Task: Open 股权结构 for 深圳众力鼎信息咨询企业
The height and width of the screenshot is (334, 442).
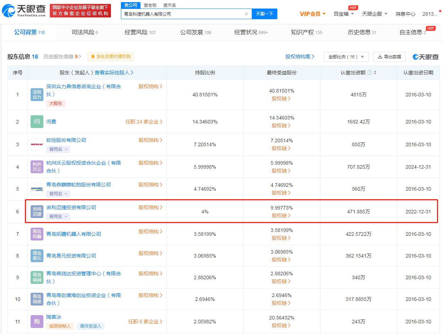Action: click(150, 86)
